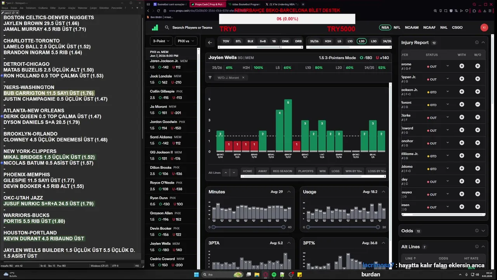Collapse the 3PTA chart

(x=289, y=243)
